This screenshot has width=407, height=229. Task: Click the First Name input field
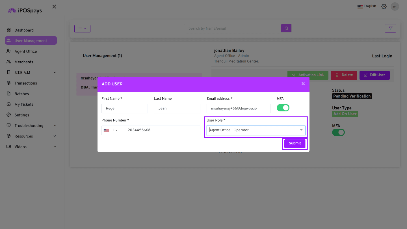[x=124, y=109]
